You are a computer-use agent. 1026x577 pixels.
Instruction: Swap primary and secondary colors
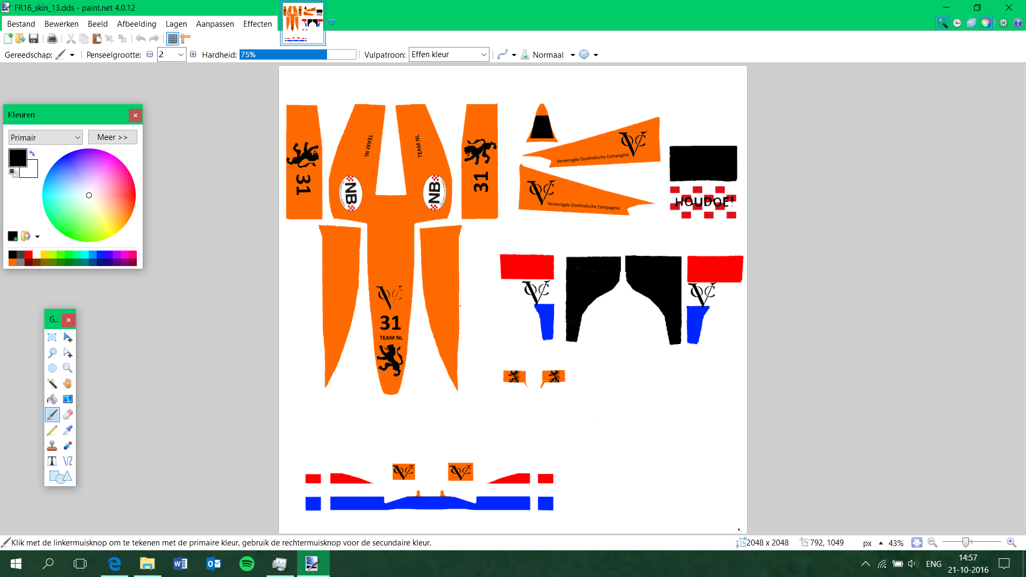pos(33,153)
